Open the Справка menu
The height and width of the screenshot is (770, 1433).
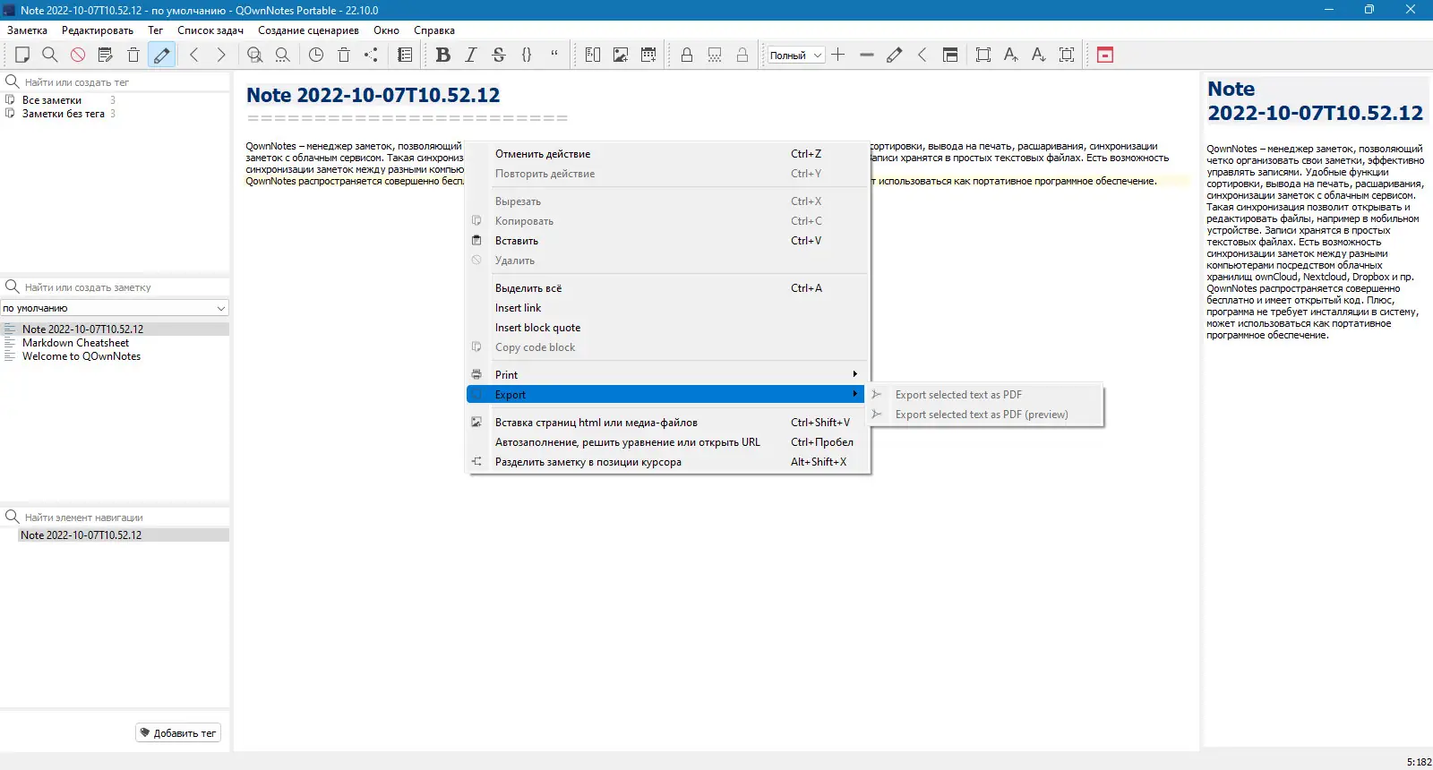(434, 30)
